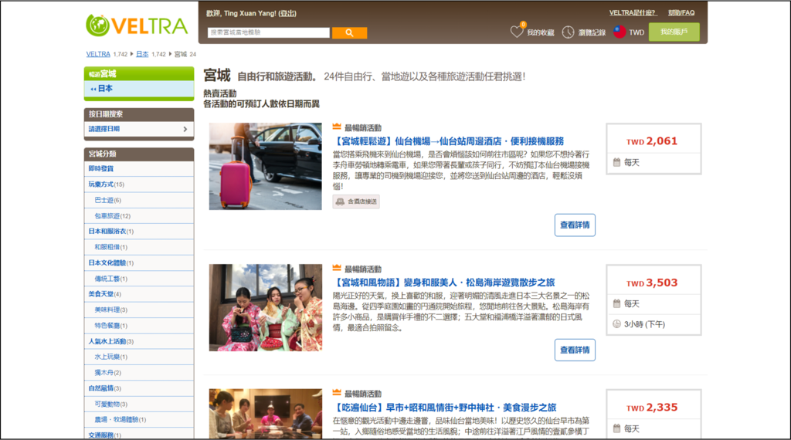
Task: Select the 日本文化體驗 (1) category
Action: (139, 263)
